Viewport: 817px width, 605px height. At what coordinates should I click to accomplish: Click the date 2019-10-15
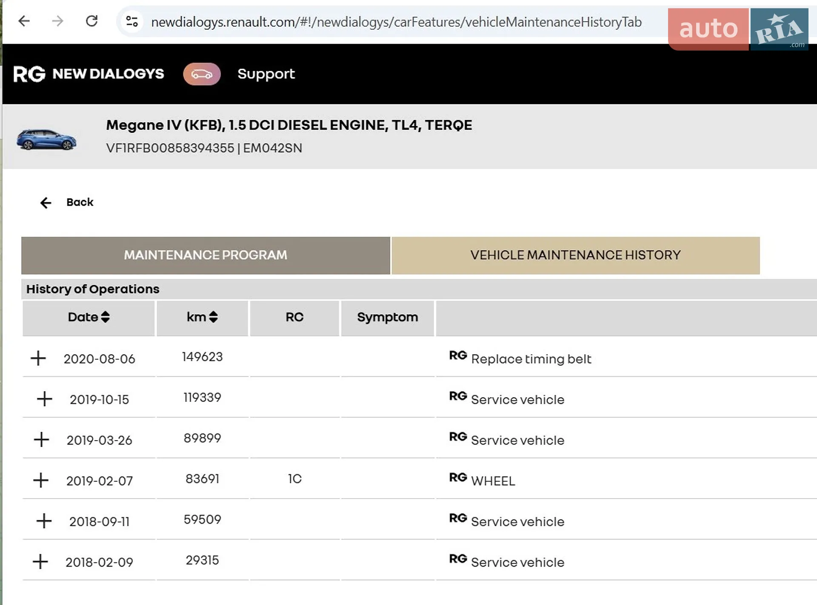click(99, 399)
